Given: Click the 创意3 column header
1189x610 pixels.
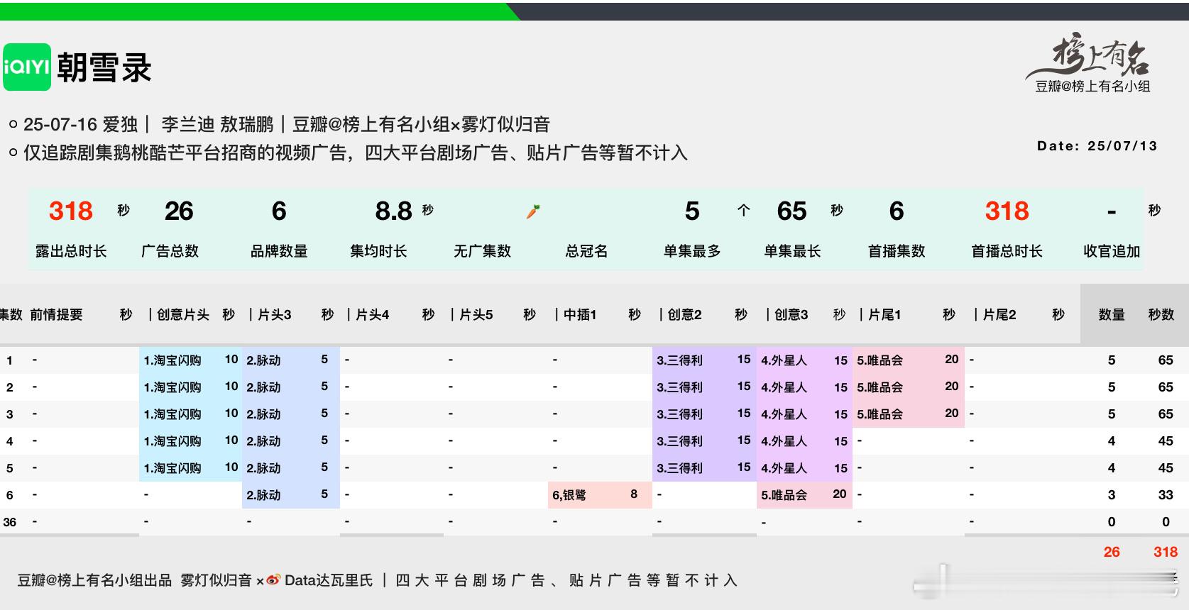Looking at the screenshot, I should (x=791, y=314).
